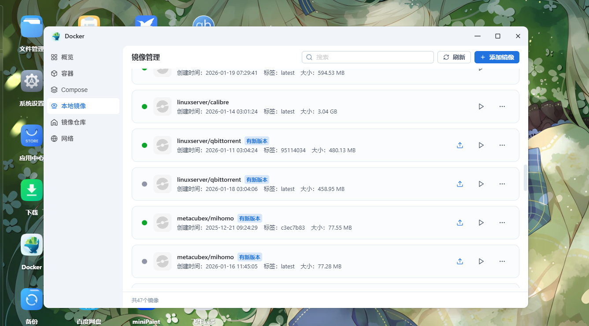Open the 应用中心 STORE icon on the dock
The width and height of the screenshot is (589, 326).
[31, 136]
